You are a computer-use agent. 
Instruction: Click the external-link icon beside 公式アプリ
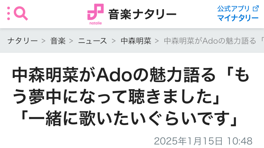(256, 8)
